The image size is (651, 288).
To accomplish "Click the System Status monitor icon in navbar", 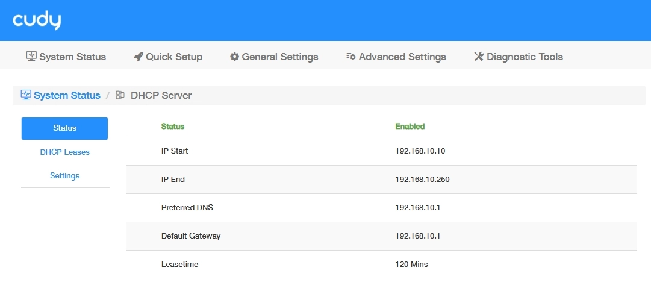I will pos(31,57).
